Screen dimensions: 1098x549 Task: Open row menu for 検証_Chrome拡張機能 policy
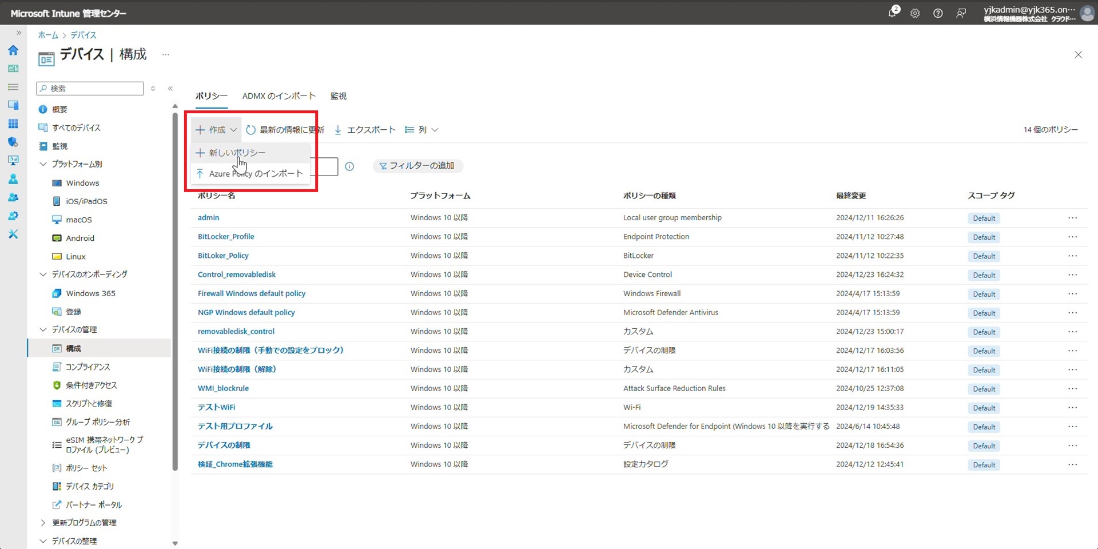coord(1072,464)
